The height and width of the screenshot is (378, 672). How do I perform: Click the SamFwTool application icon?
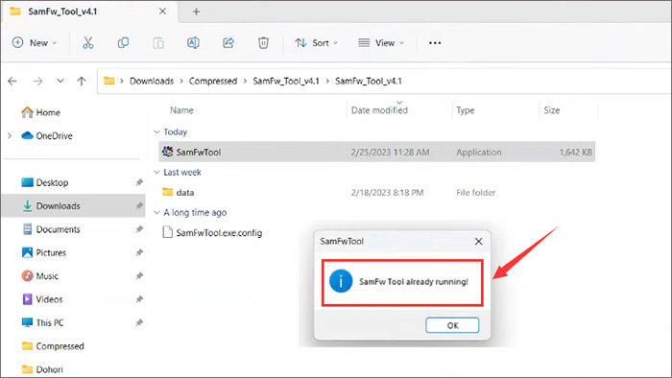coord(168,152)
